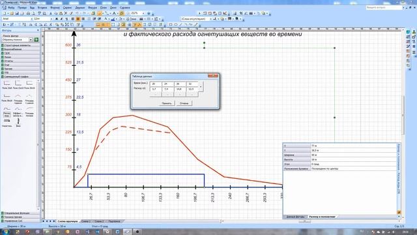This screenshot has width=417, height=235.
Task: Click the Open folder toolbar icon
Action: [12, 13]
